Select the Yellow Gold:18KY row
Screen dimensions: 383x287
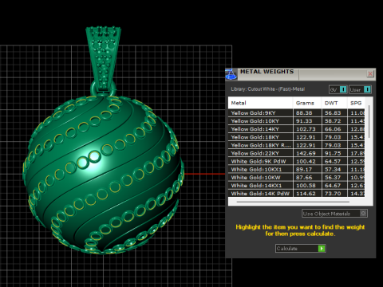pyautogui.click(x=296, y=137)
